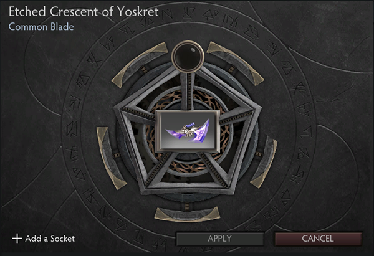The width and height of the screenshot is (374, 256).
Task: Click the bottom gold-tipped arc slot
Action: (187, 214)
